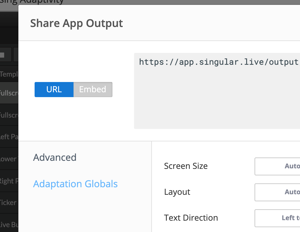
Task: Open the Layout dropdown
Action: (277, 192)
